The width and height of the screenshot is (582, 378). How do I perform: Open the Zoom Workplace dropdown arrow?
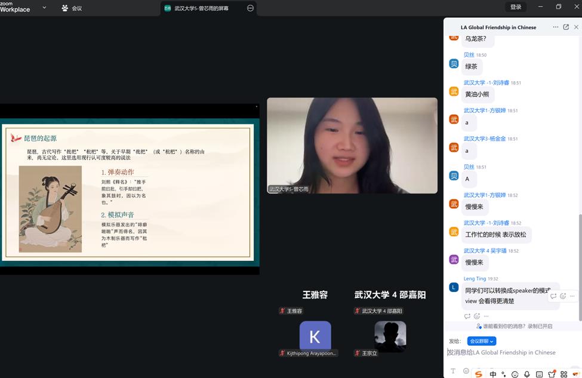(x=45, y=8)
